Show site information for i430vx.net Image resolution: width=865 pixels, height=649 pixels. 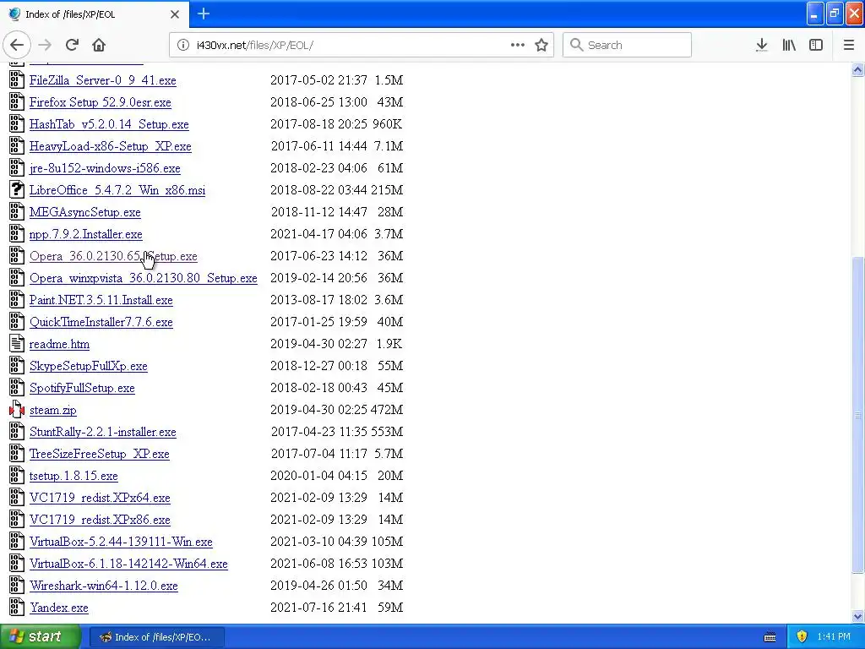pos(183,45)
